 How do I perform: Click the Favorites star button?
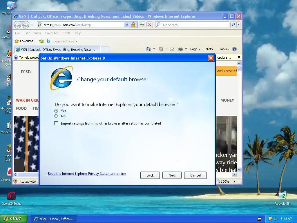[x=24, y=41]
